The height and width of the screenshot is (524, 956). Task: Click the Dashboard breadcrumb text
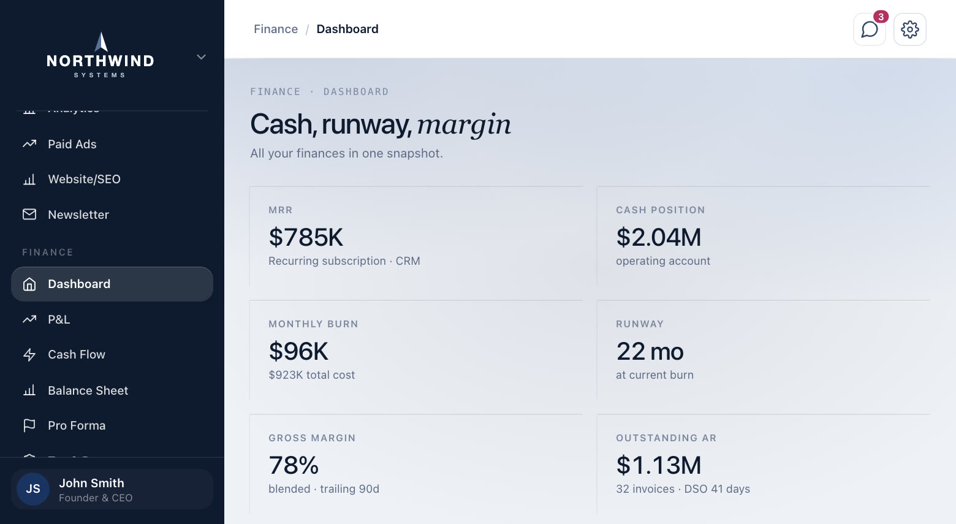347,29
